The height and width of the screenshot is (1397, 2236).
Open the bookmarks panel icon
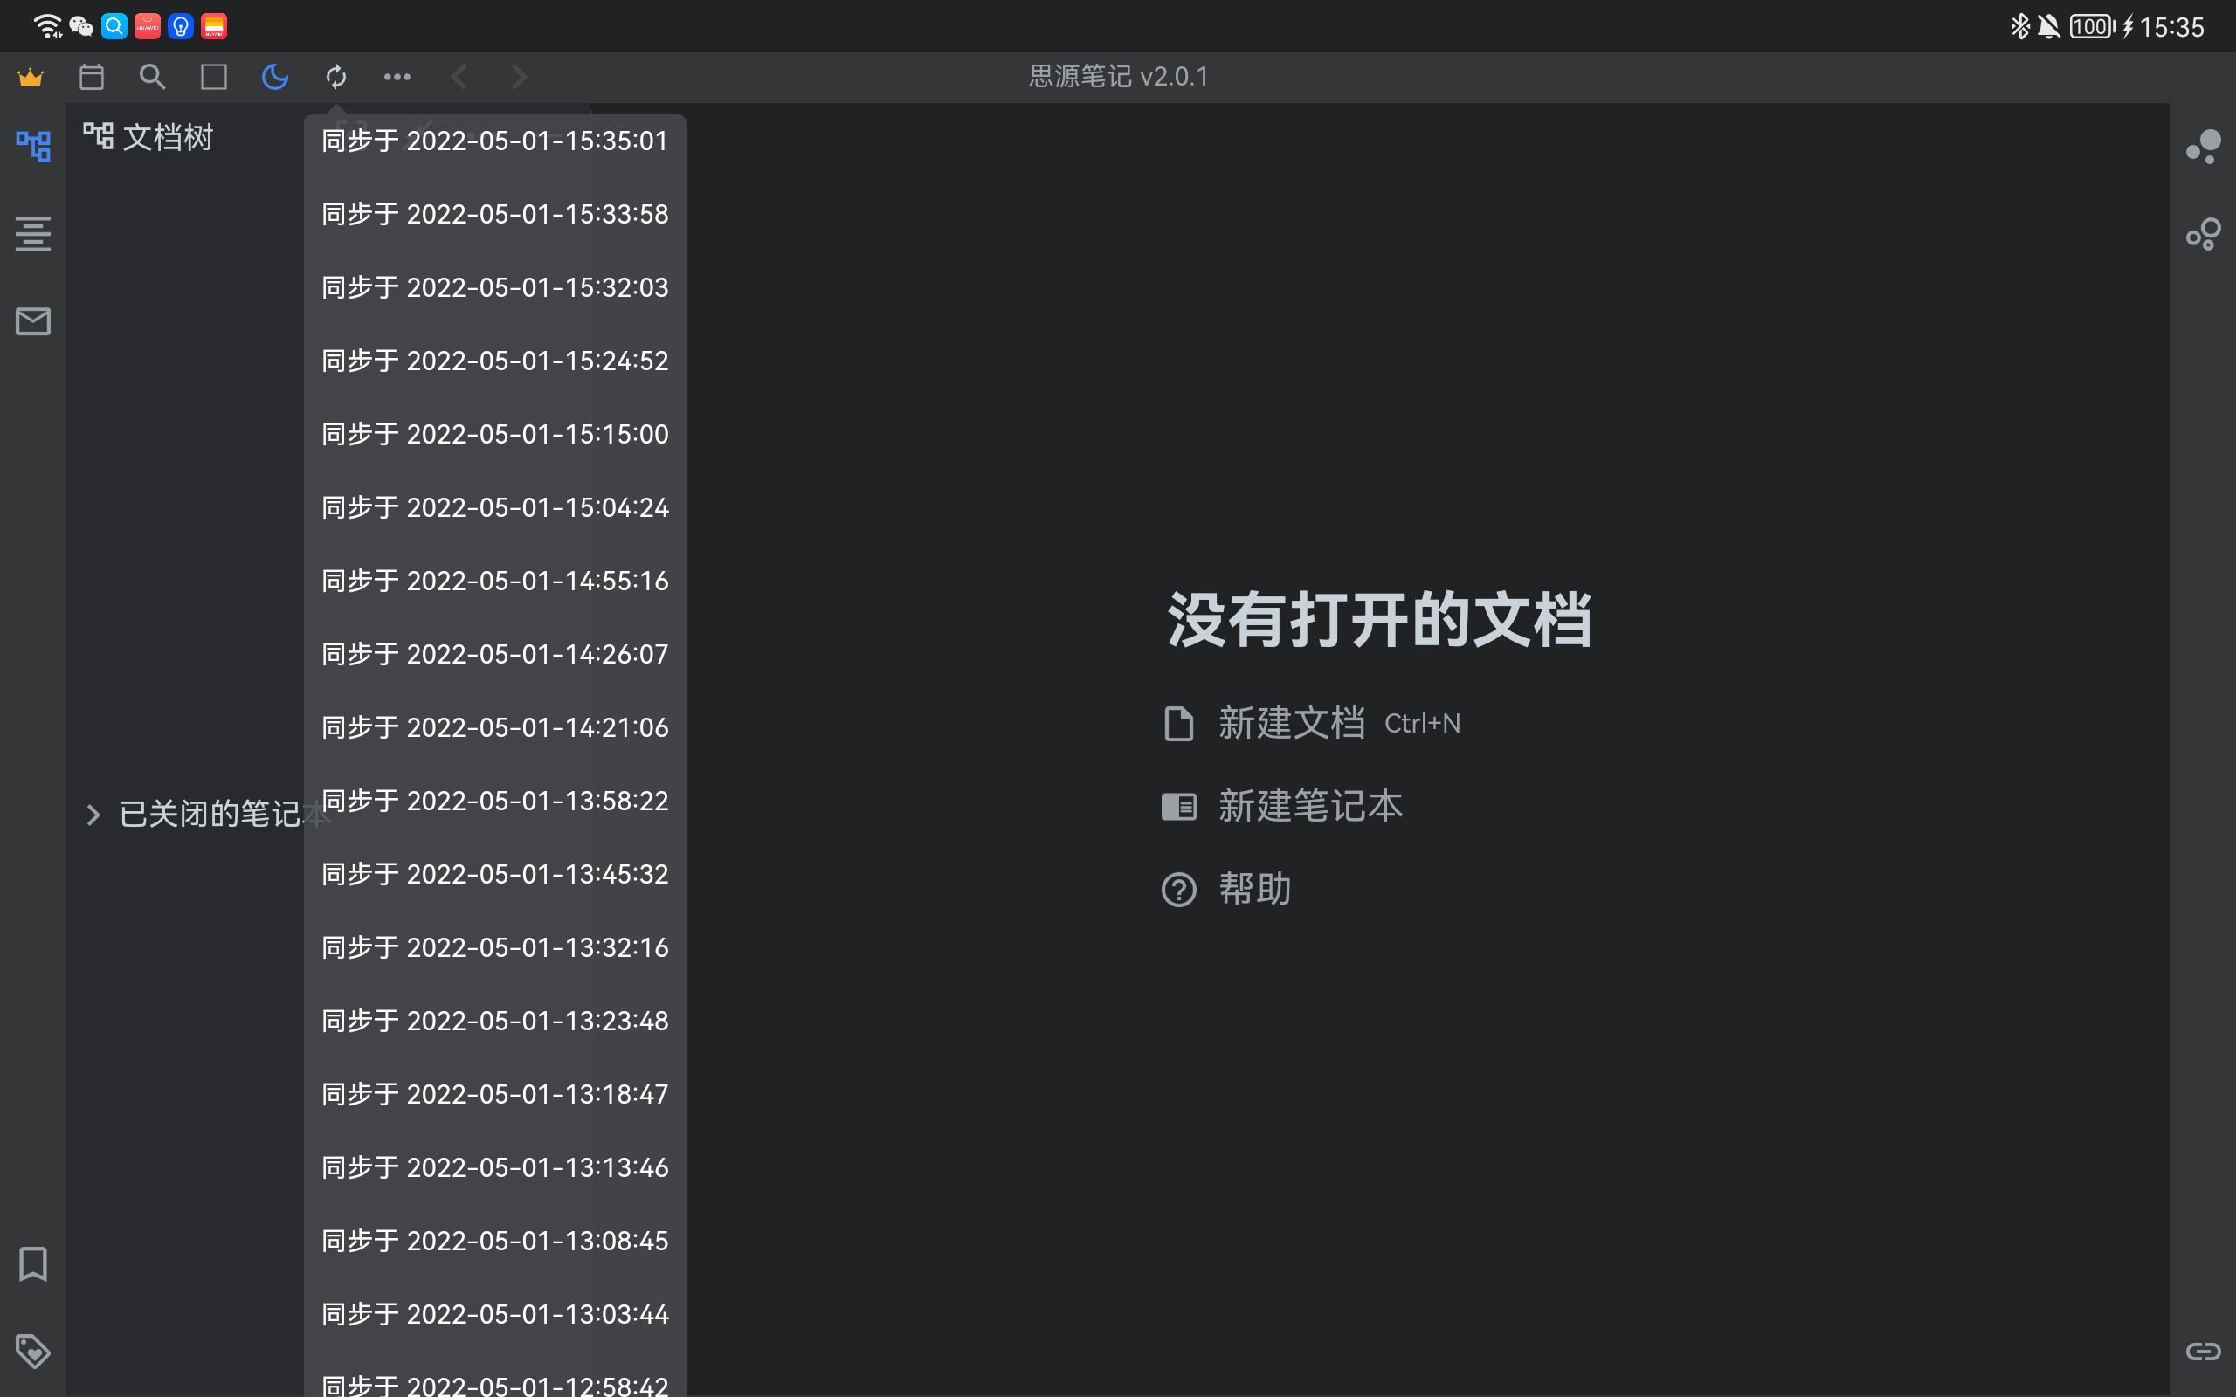coord(32,1265)
